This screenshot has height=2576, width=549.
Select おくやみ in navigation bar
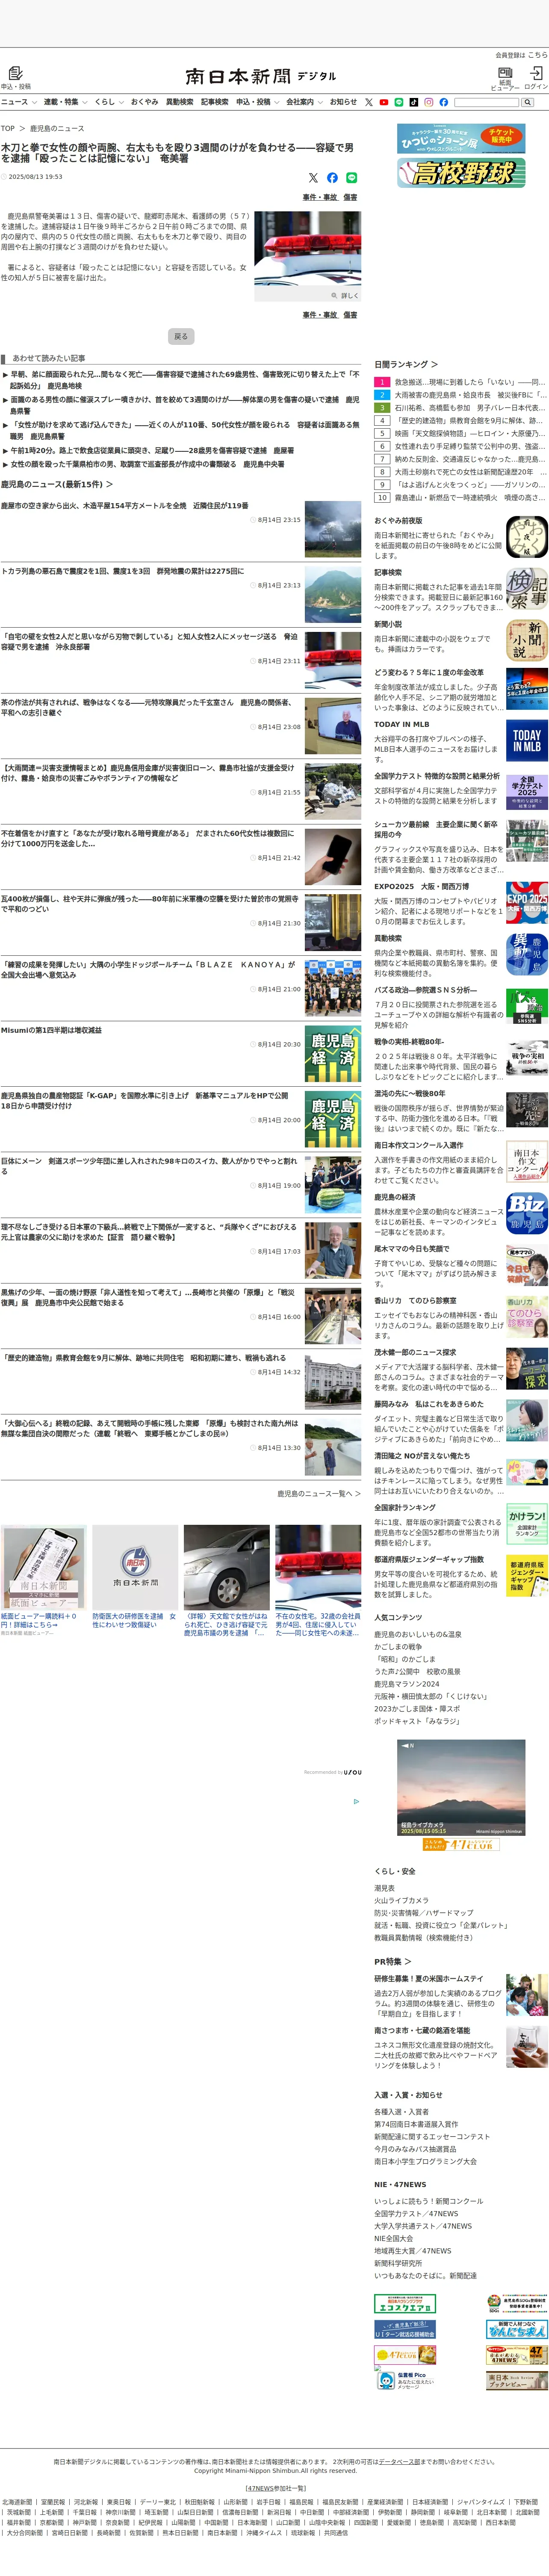click(x=144, y=102)
